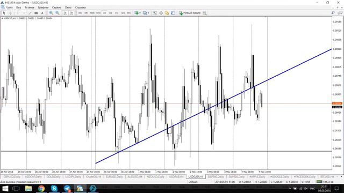Select the arrow cursor tool
Viewport: 344px width, 193px height.
[4, 13]
